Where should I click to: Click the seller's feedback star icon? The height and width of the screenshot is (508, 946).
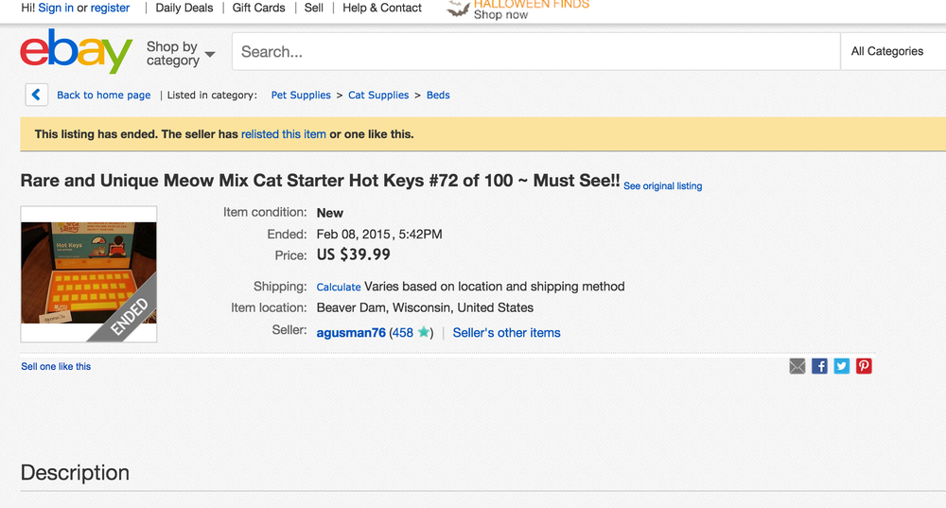tap(424, 332)
